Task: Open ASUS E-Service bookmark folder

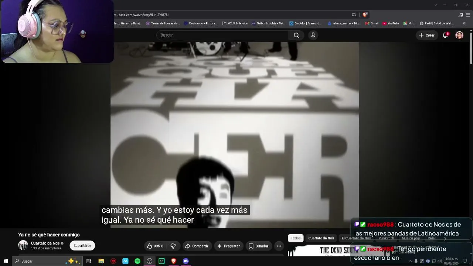Action: 235,23
